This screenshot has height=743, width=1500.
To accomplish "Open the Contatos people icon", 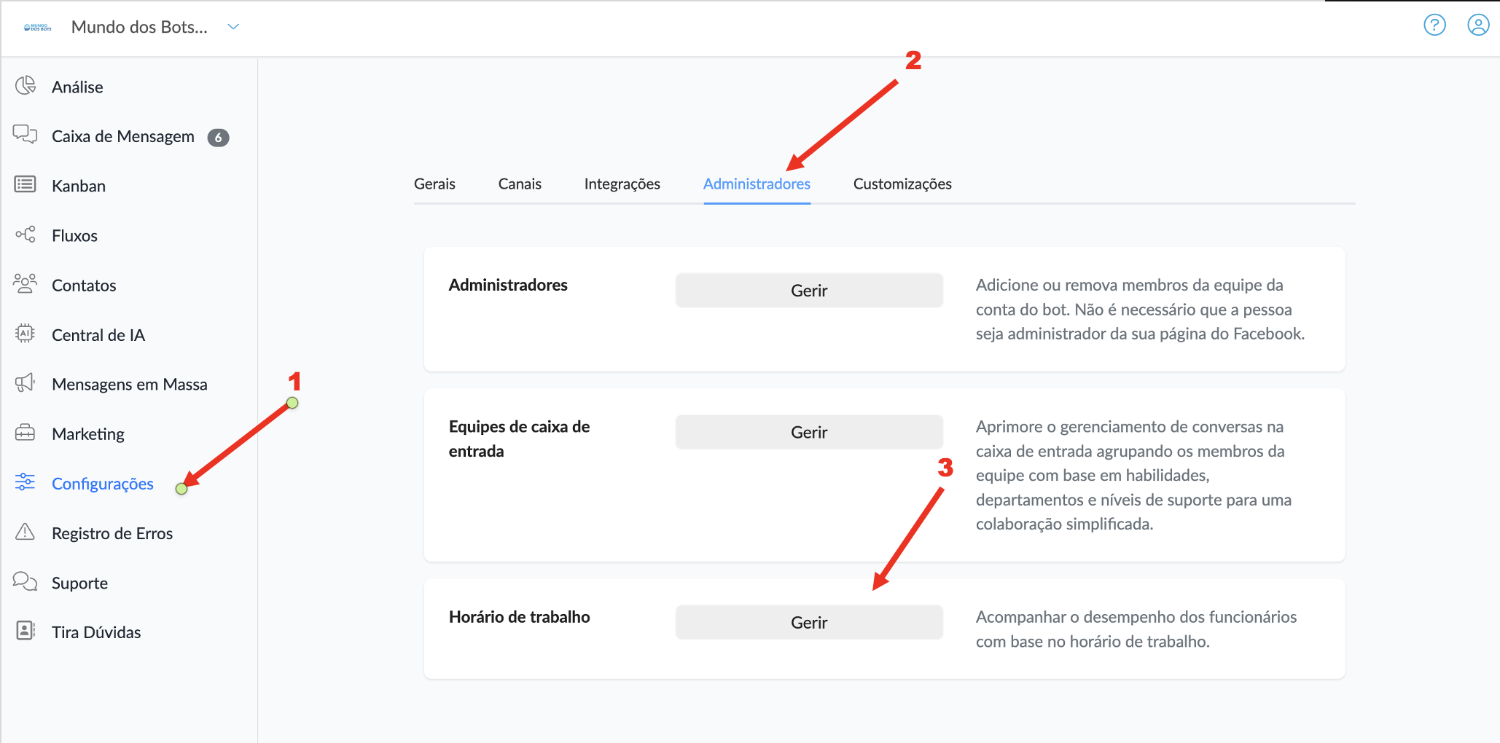I will 25,284.
